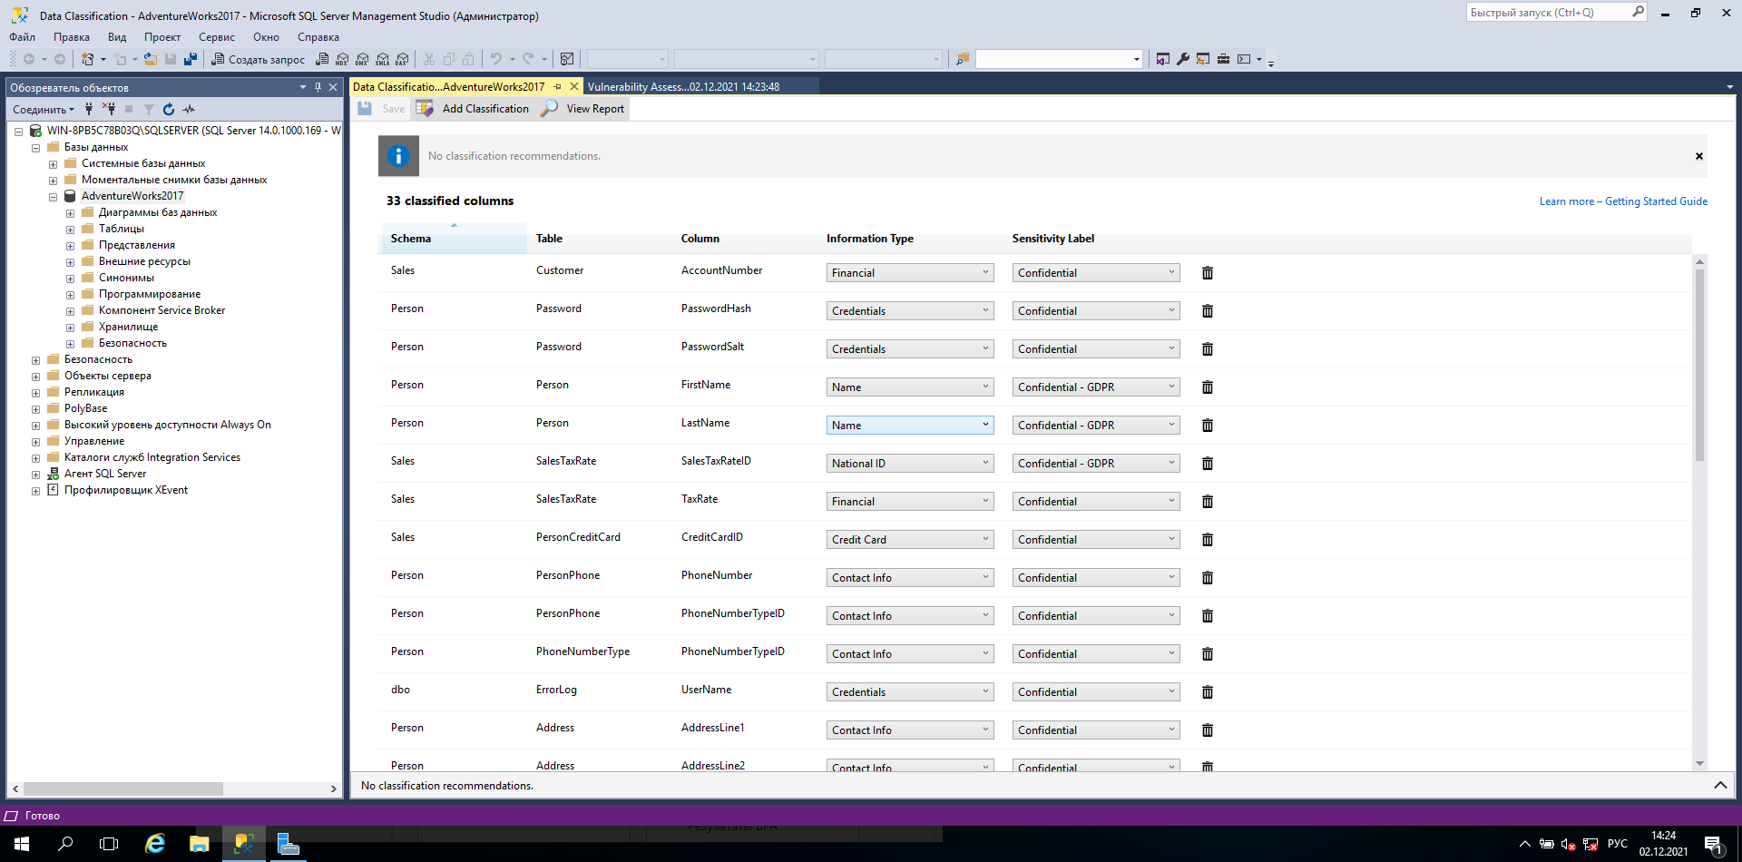
Task: Expand the Безопасность node under AdventureWorks2017
Action: (70, 344)
